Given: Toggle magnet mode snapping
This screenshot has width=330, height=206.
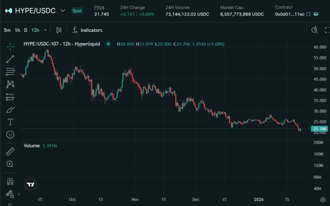Looking at the screenshot, I should 10,181.
